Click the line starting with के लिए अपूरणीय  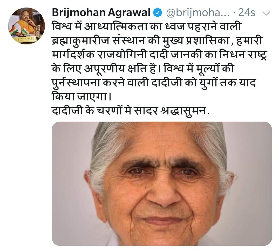[x=142, y=69]
